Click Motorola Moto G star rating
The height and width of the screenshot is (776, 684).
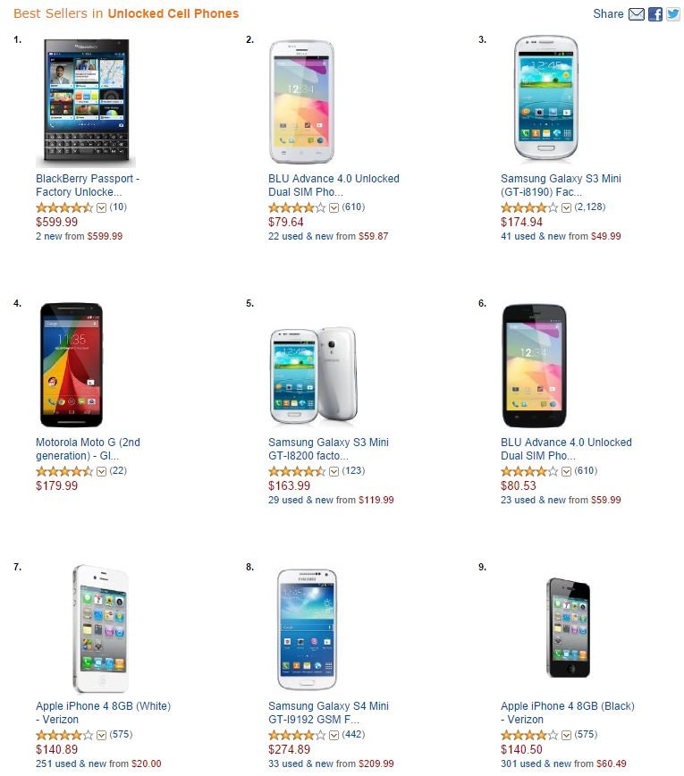coord(63,471)
